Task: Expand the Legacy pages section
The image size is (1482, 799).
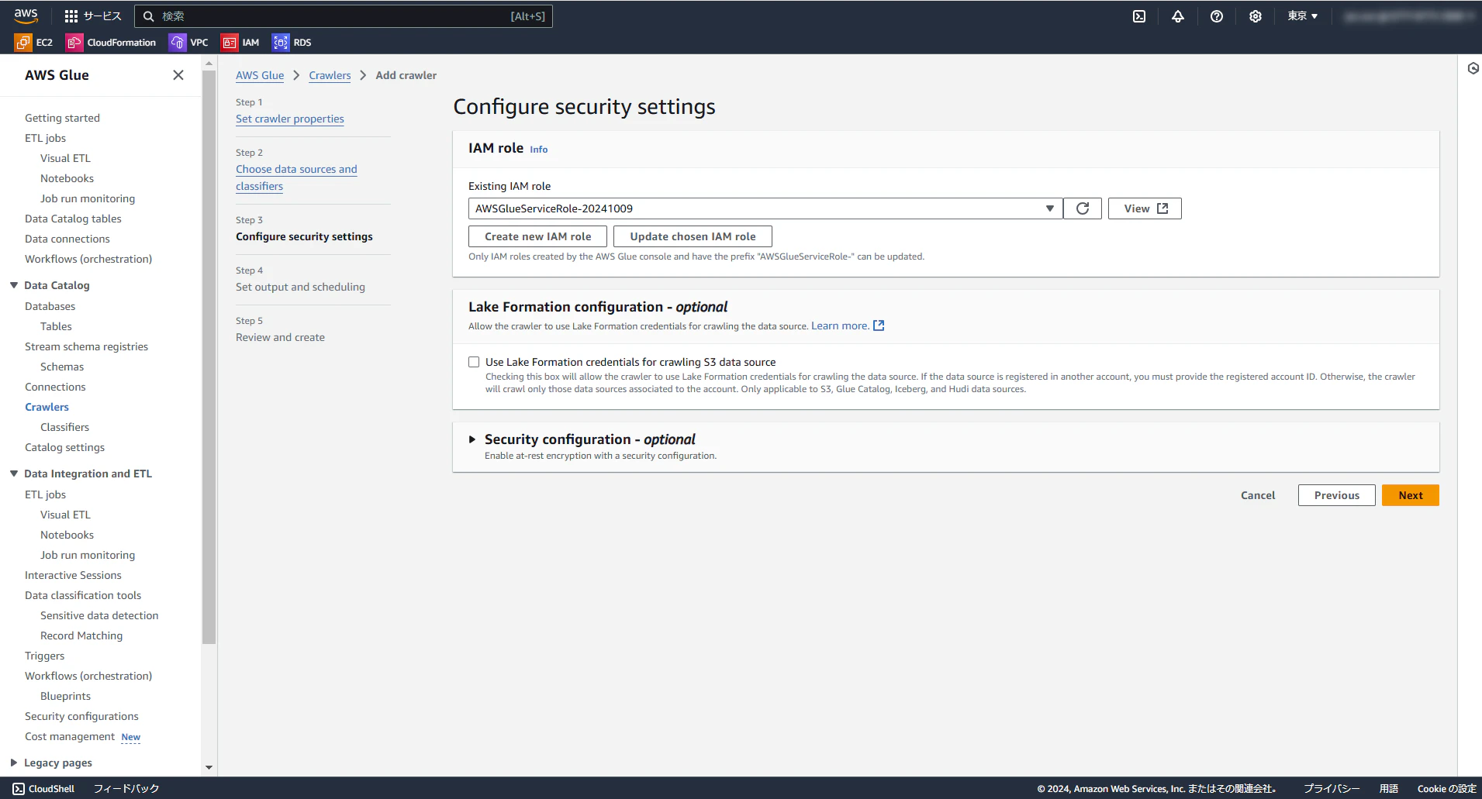Action: pos(14,763)
